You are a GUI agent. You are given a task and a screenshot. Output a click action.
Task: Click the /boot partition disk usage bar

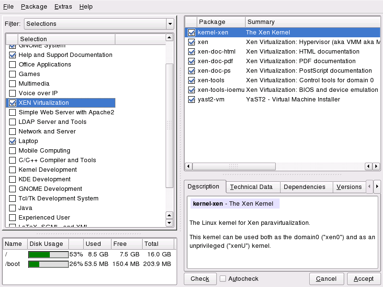(48, 264)
